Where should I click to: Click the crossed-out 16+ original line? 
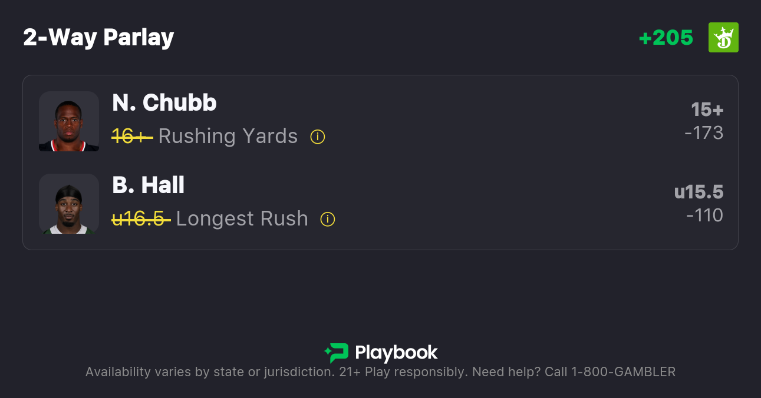[x=132, y=137]
